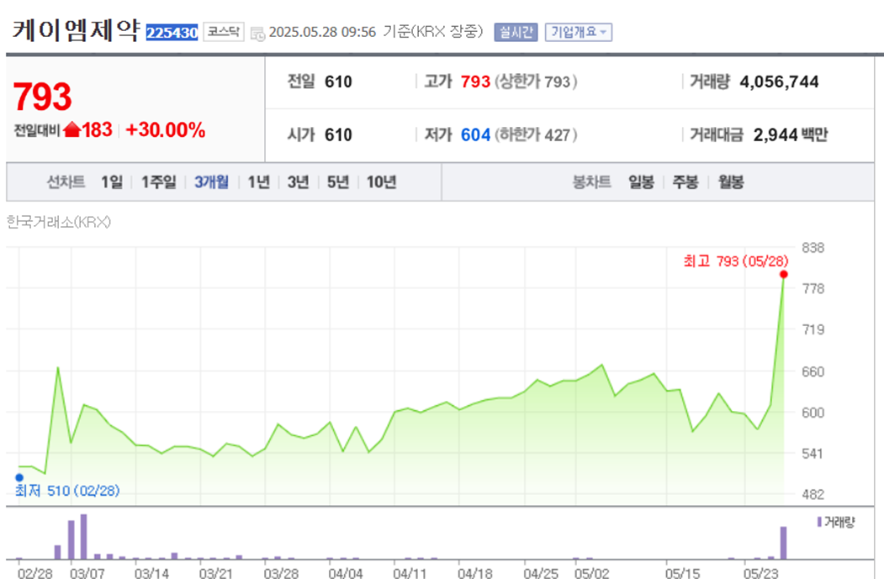The height and width of the screenshot is (579, 884).
Task: Click the 838 y-axis label
Action: [813, 248]
